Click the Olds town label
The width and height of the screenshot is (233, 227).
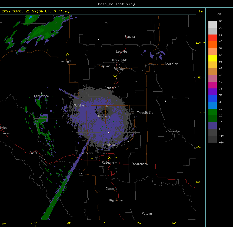tap(105, 106)
